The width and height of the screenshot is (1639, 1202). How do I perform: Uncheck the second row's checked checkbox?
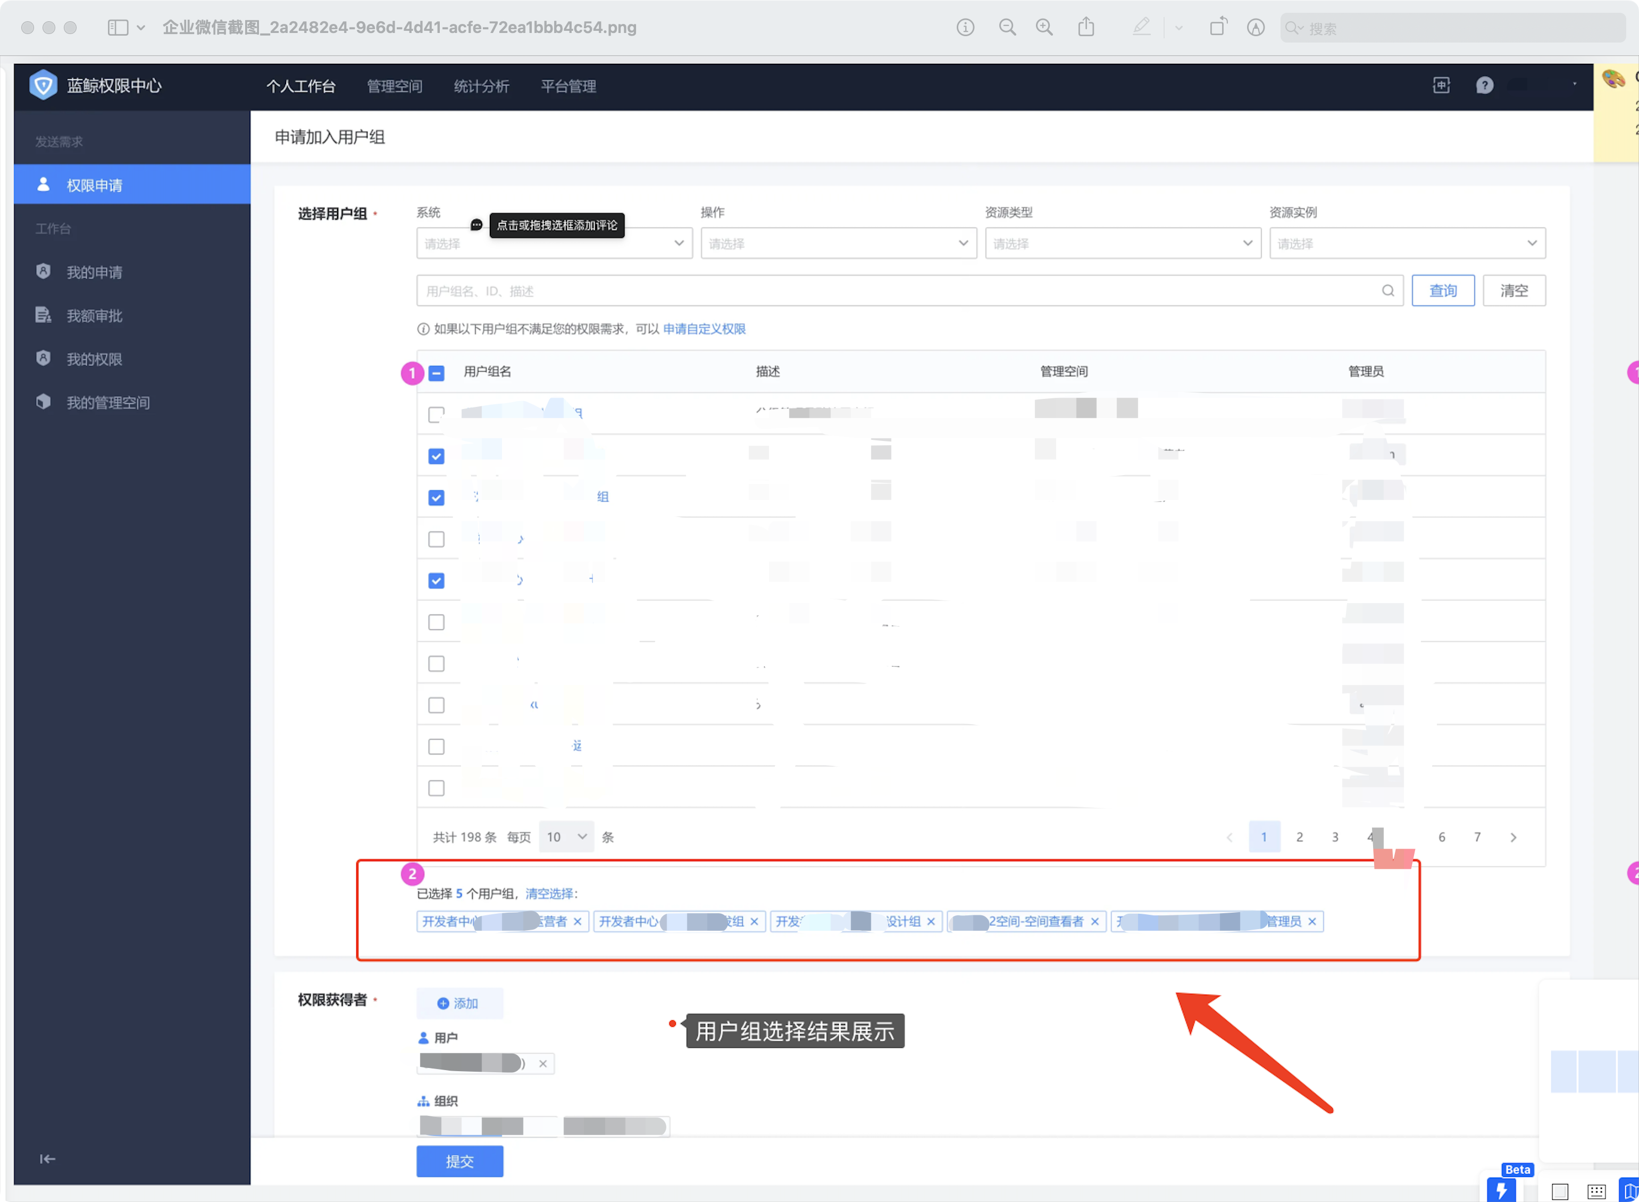436,456
